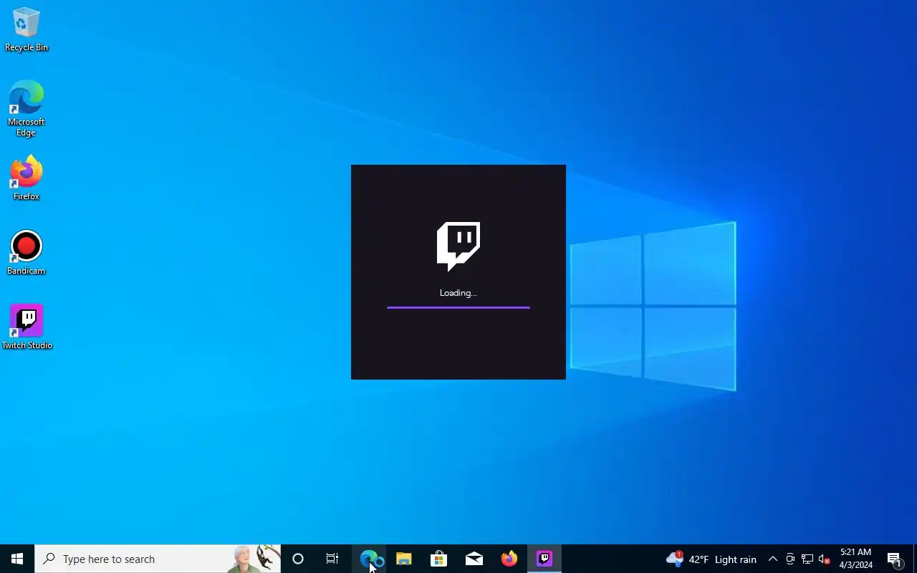Open the Mail app from the taskbar

click(474, 559)
